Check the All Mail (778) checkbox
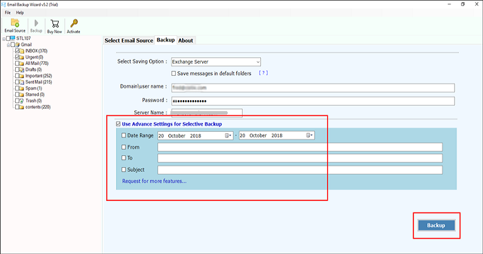Image resolution: width=483 pixels, height=254 pixels. coord(17,63)
